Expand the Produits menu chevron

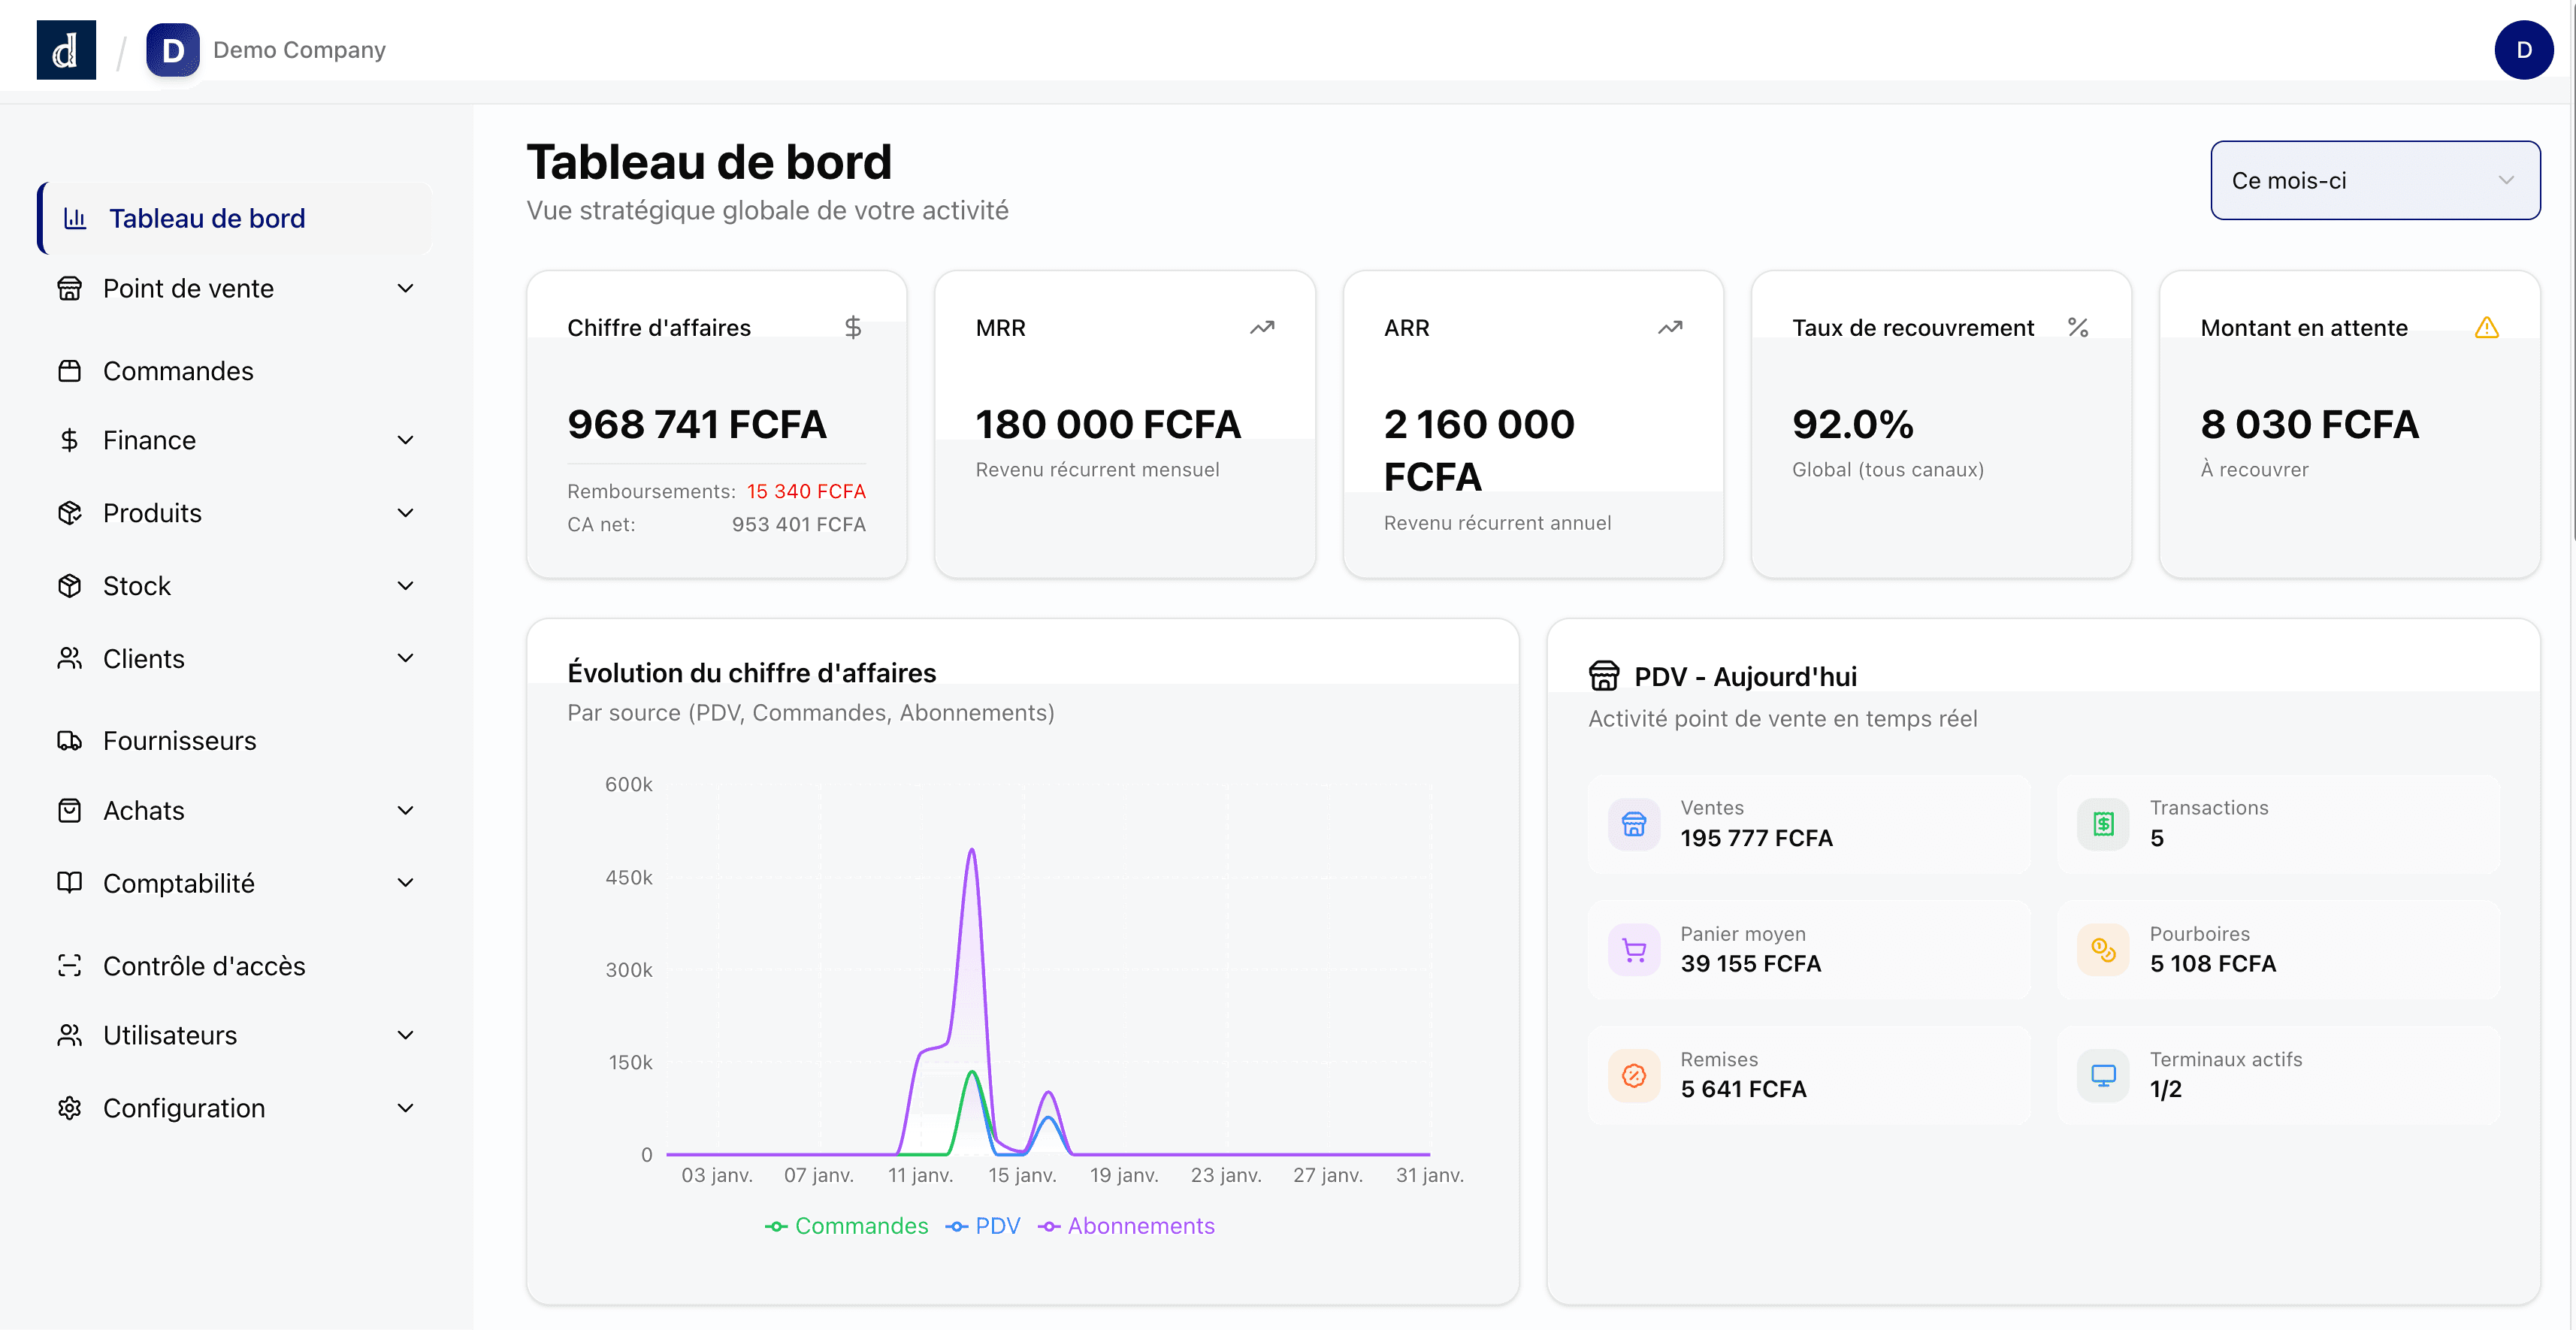coord(404,512)
